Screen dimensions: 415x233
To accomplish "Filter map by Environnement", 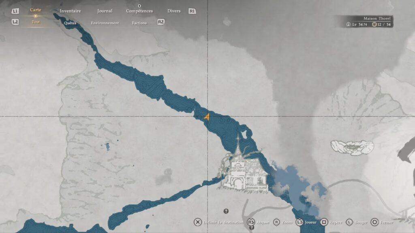I will (x=105, y=23).
